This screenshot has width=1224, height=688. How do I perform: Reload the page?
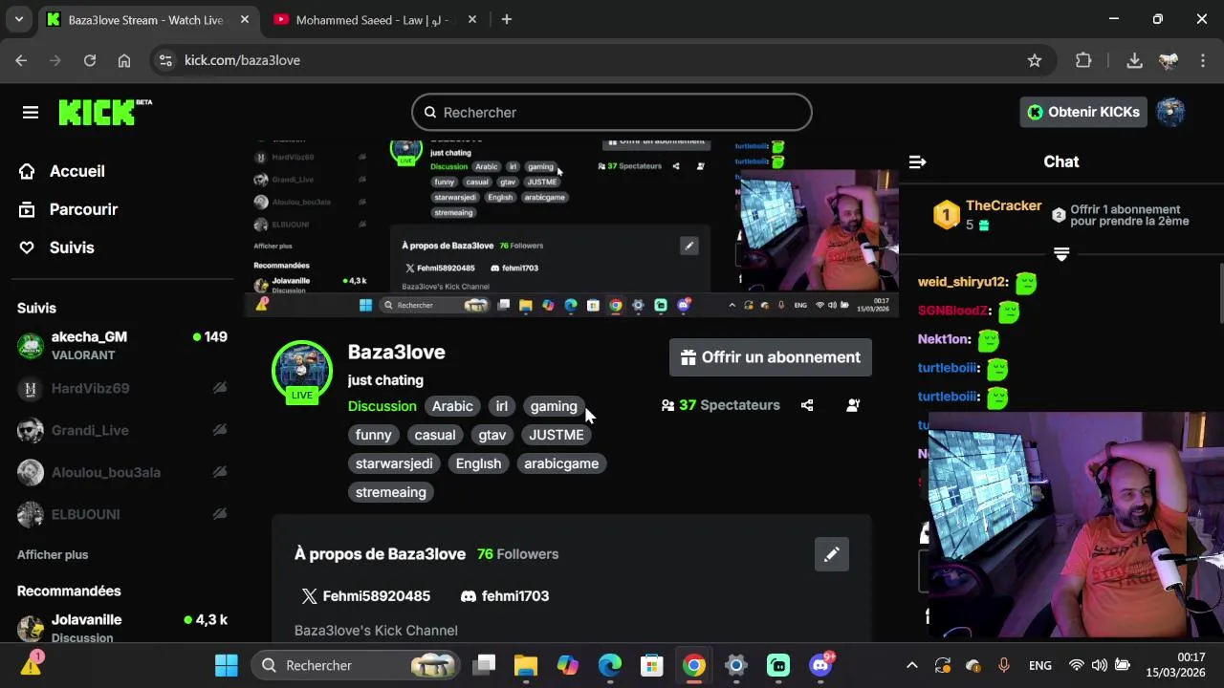pos(90,60)
